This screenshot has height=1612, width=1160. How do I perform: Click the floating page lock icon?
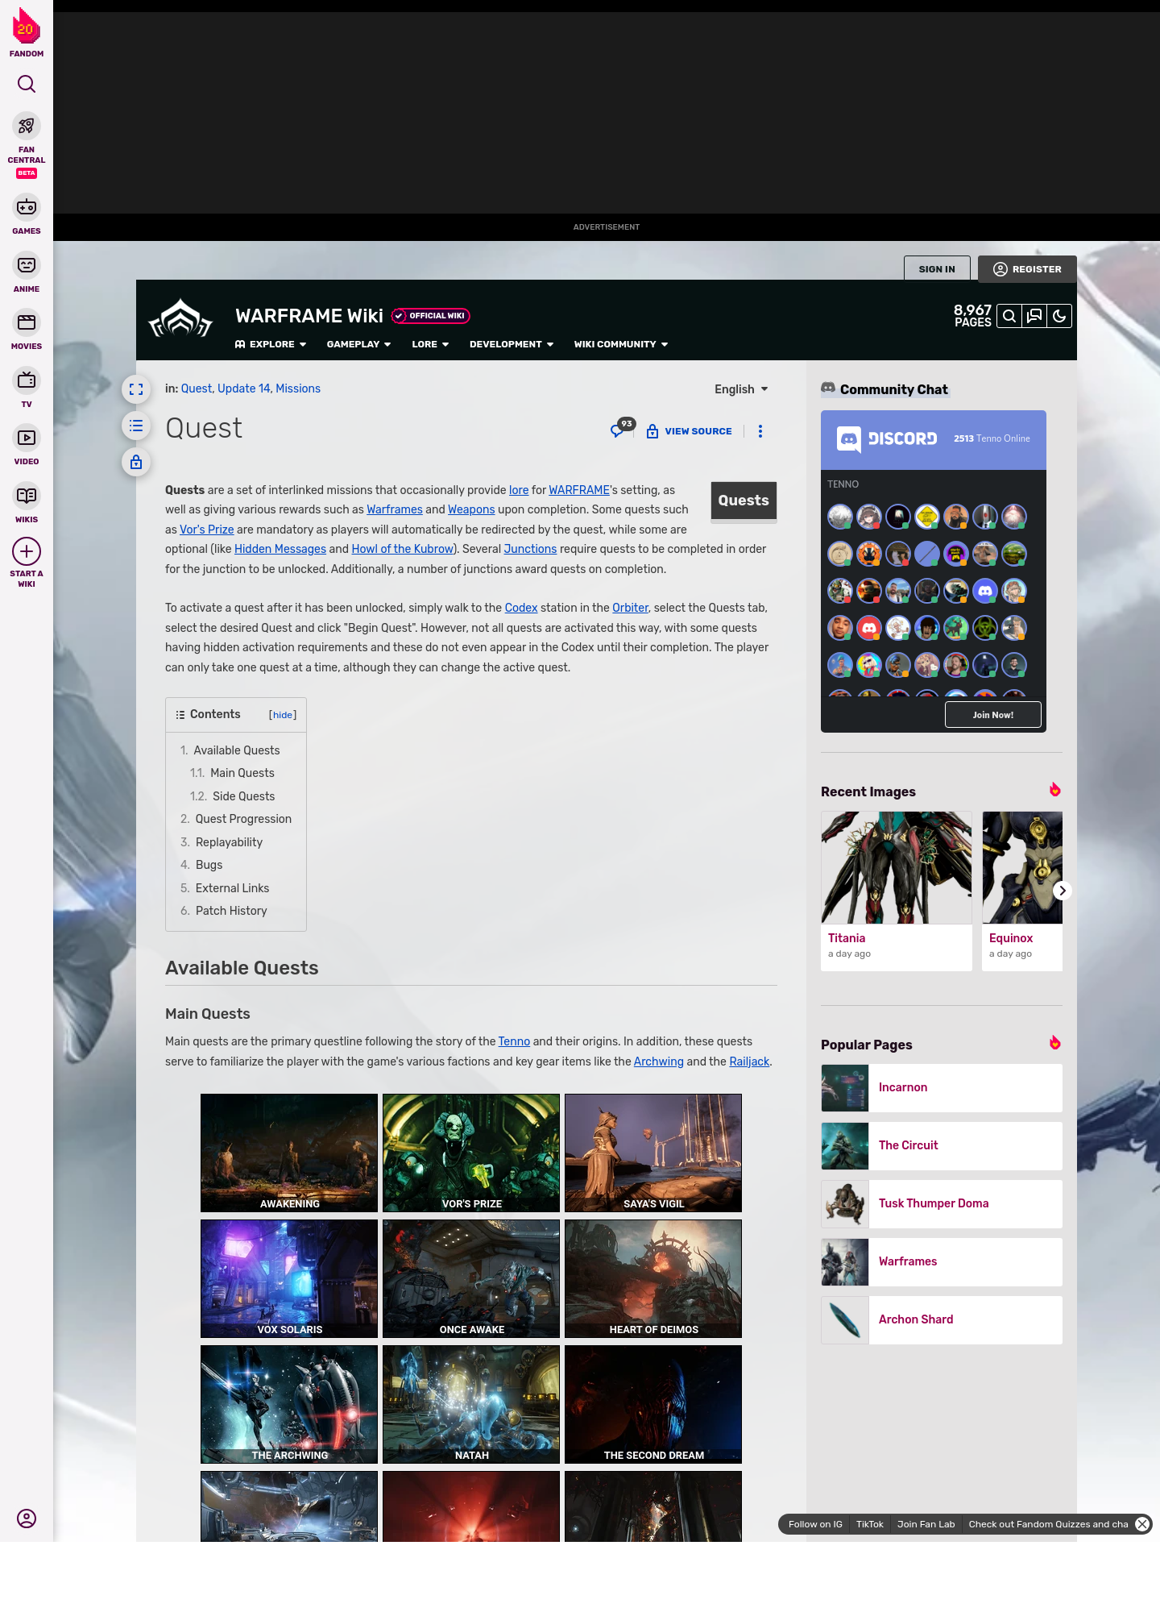pyautogui.click(x=136, y=462)
